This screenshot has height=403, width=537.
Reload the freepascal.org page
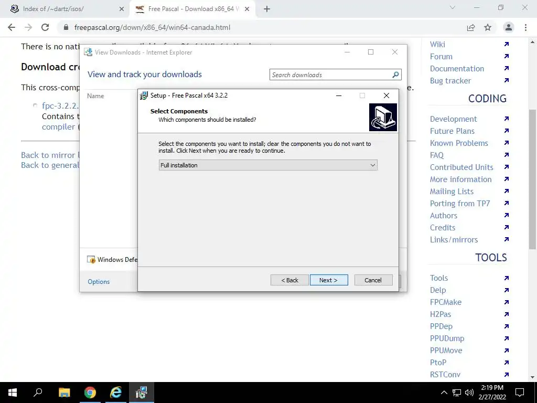[x=45, y=27]
